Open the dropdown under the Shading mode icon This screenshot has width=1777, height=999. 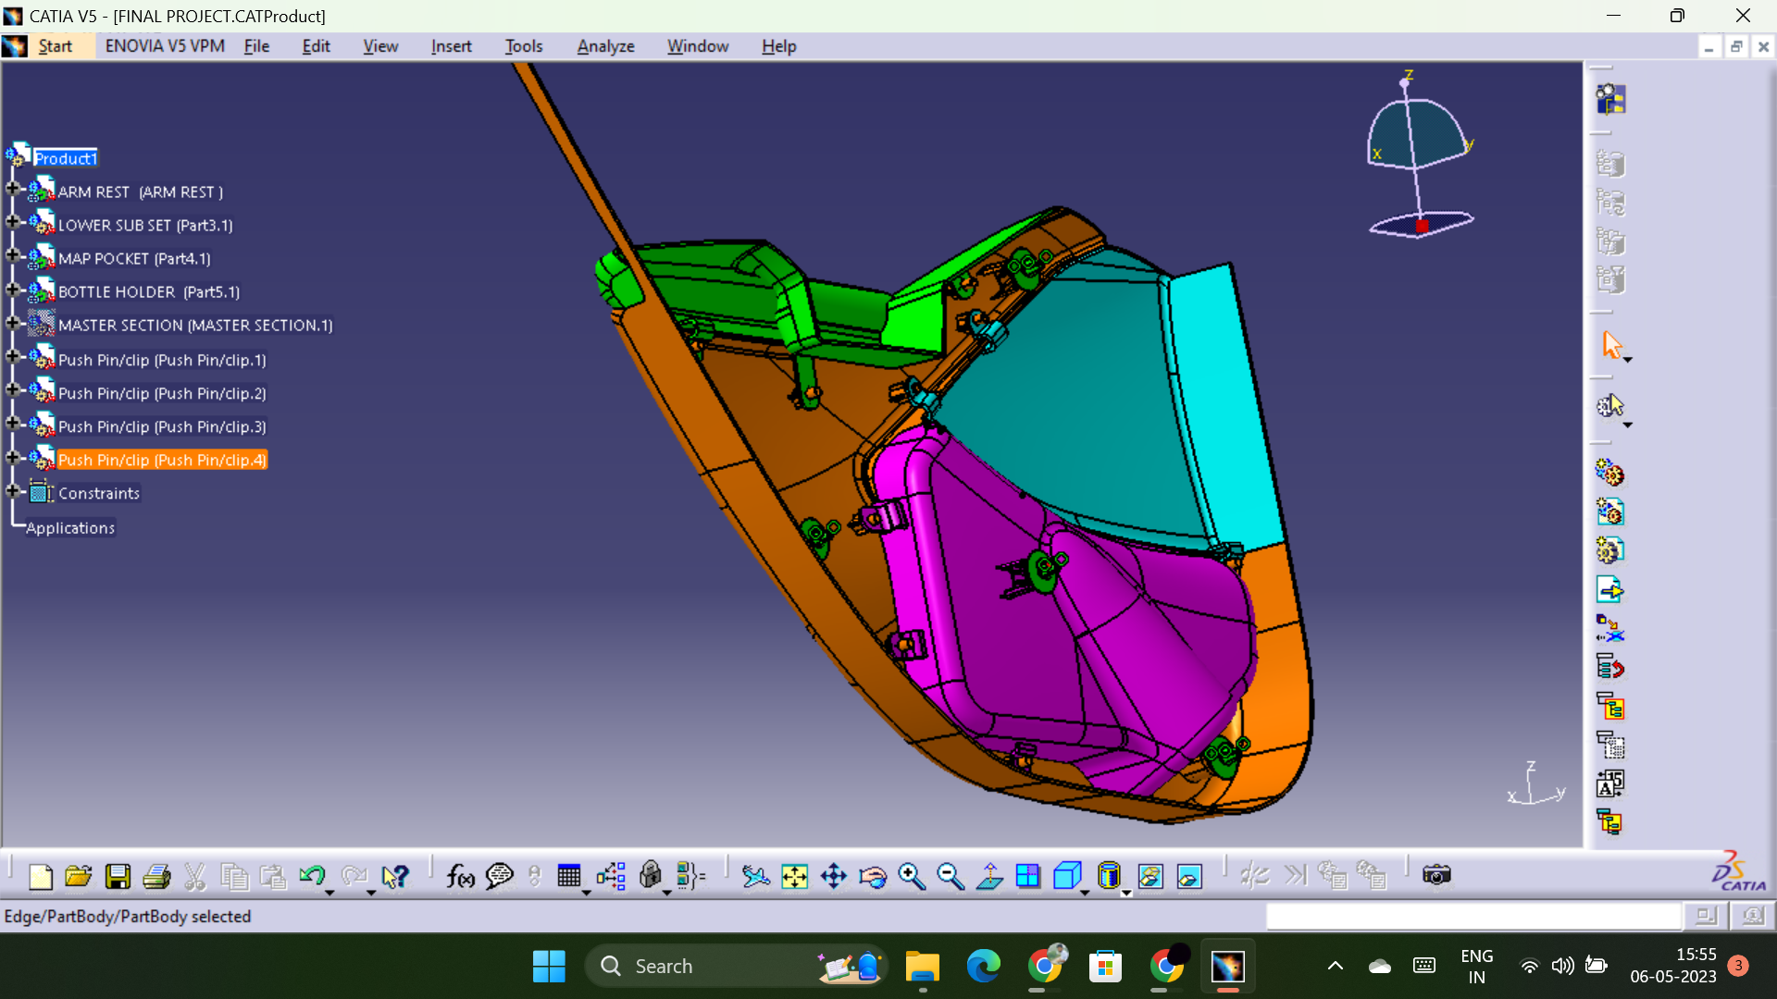click(1126, 894)
